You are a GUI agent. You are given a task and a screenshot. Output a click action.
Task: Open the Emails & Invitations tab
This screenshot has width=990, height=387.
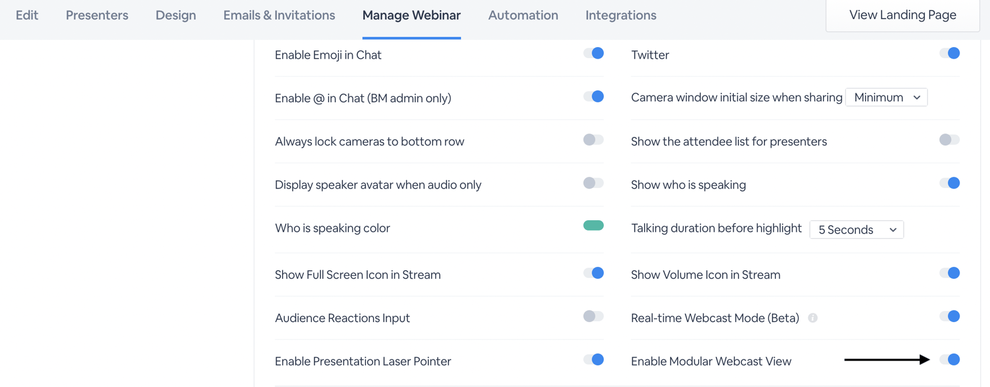[x=279, y=16]
